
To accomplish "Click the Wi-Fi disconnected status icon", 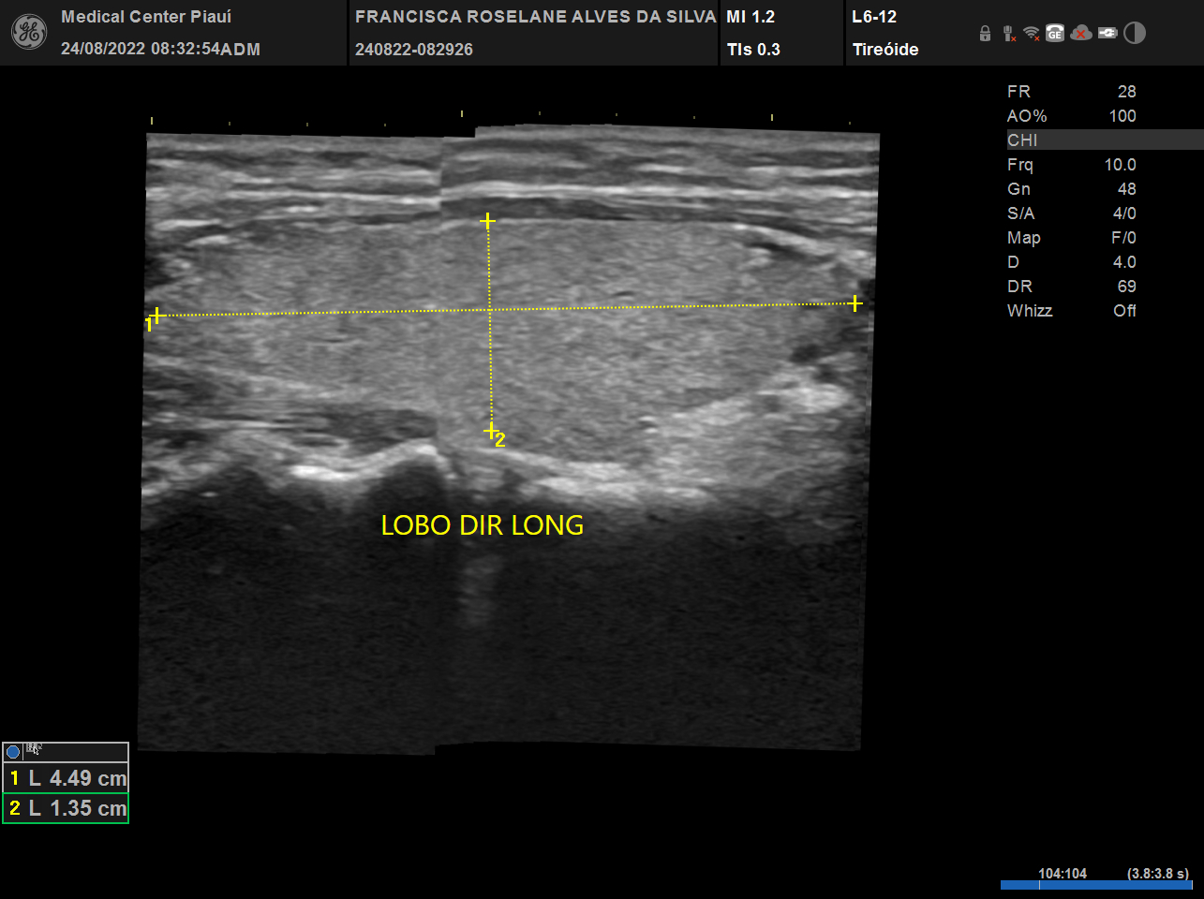I will point(1032,34).
